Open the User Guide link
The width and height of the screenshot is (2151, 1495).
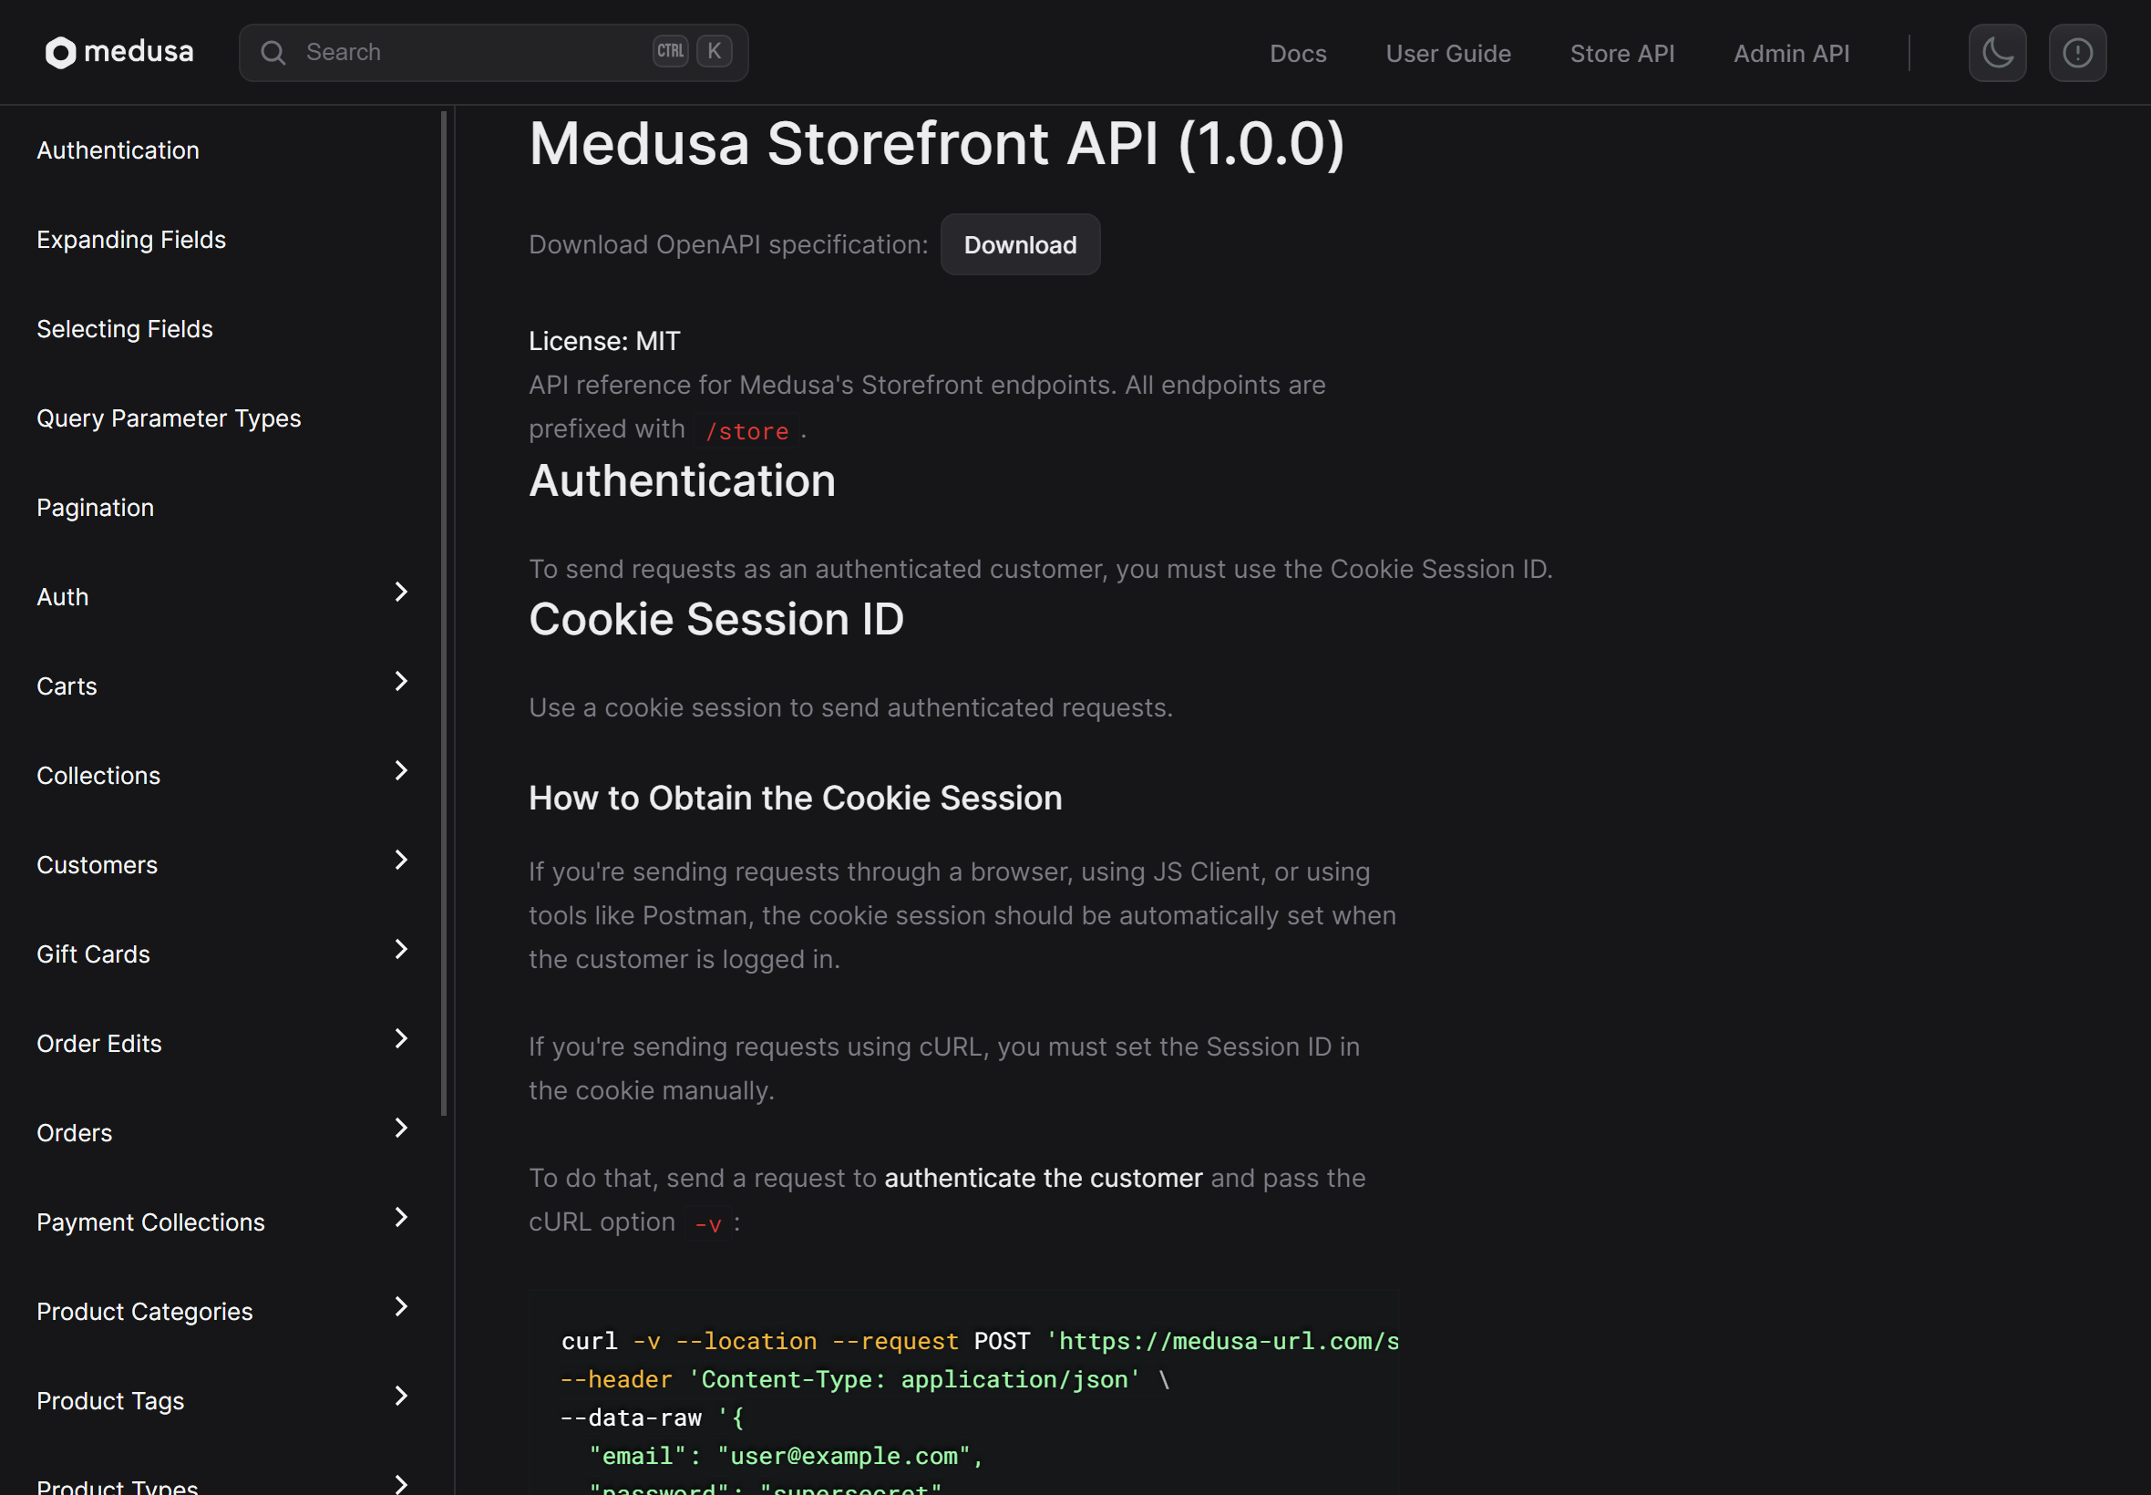(x=1446, y=54)
